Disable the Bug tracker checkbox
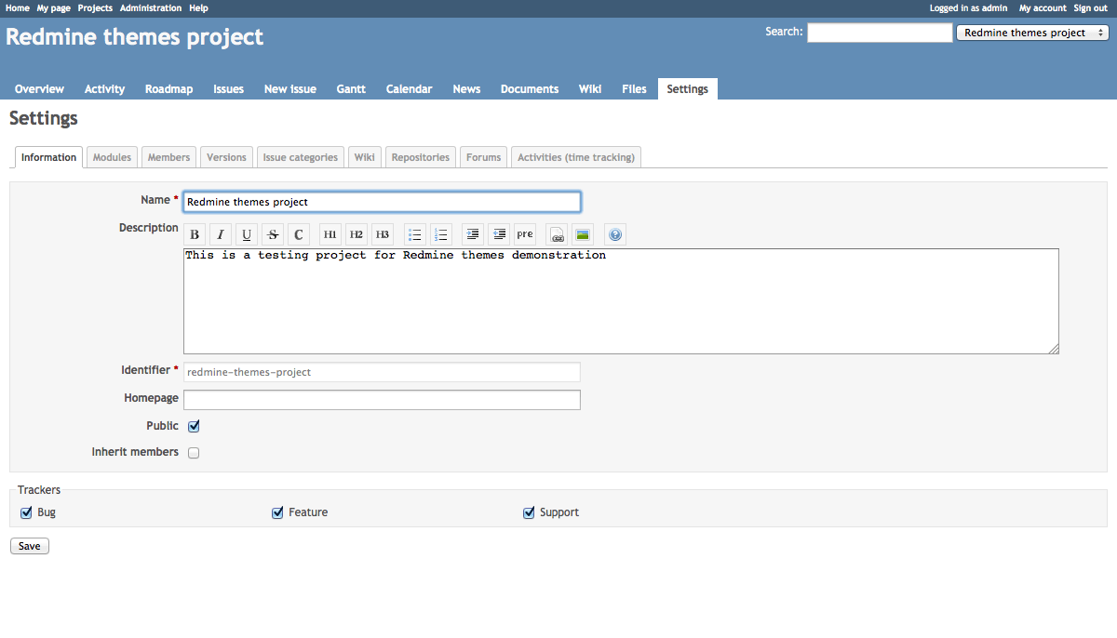 pyautogui.click(x=26, y=512)
